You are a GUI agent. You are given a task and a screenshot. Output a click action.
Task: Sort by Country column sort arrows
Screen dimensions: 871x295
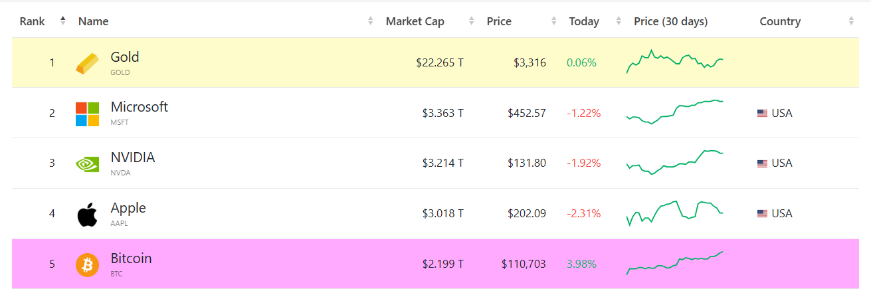[851, 21]
